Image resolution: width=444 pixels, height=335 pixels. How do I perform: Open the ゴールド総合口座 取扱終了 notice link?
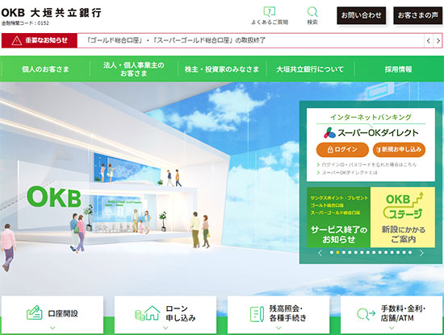175,40
